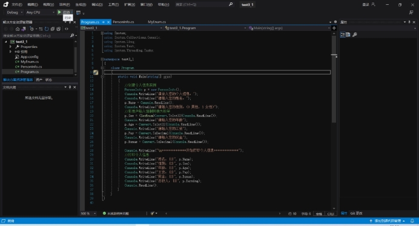Click the window layout icon beside the Start button
Screen dimensions: 419x226
78,13
